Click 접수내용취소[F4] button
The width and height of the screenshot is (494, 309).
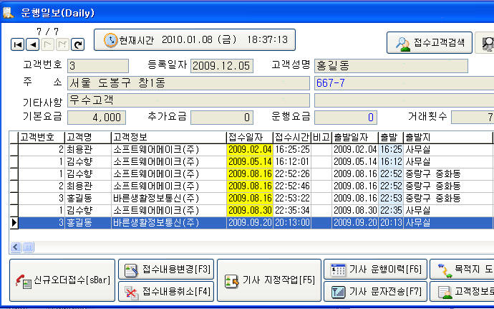pos(166,291)
